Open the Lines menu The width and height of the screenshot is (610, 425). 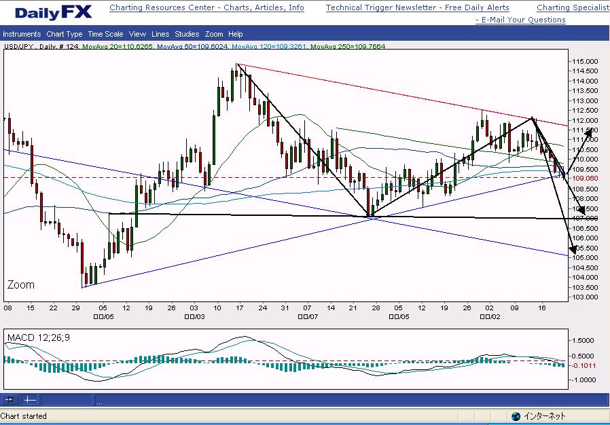pos(160,34)
